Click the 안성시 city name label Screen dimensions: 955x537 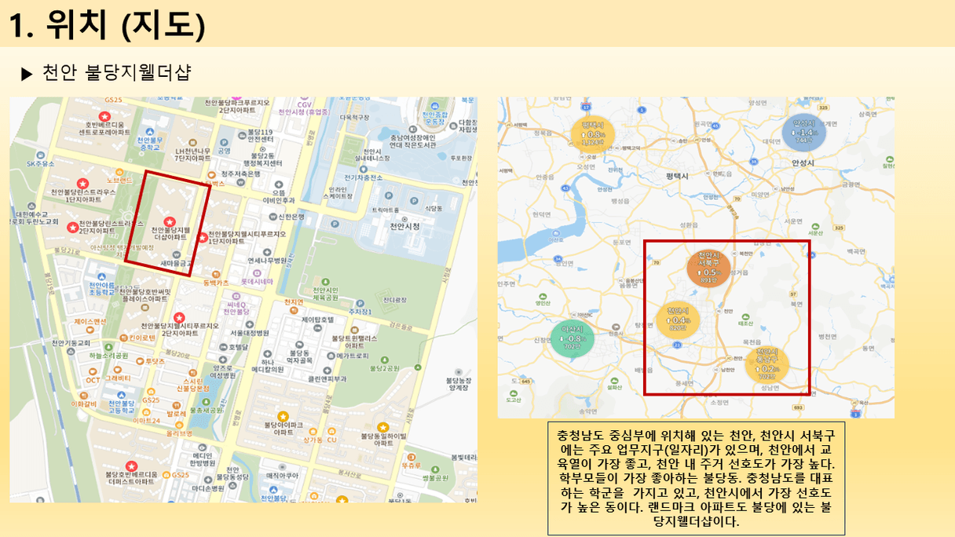(804, 163)
